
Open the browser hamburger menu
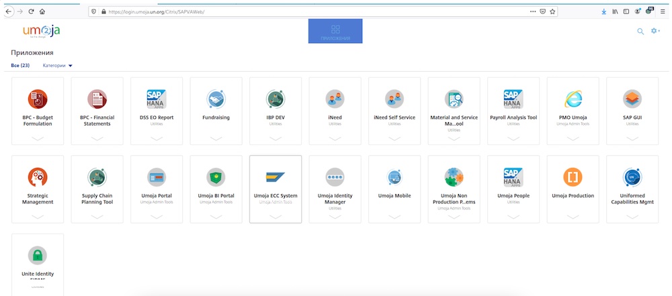(663, 11)
